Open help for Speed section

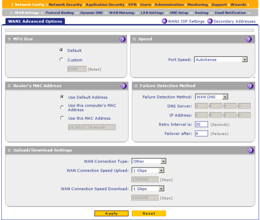[249, 39]
